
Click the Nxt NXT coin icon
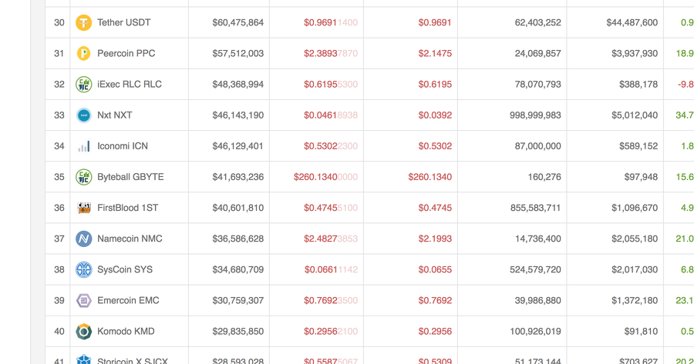83,115
